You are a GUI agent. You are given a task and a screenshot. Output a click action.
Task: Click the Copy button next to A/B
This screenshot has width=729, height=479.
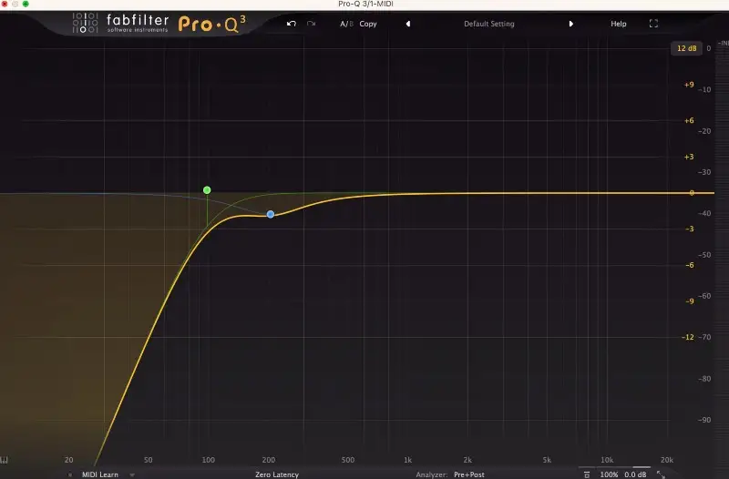(x=368, y=24)
